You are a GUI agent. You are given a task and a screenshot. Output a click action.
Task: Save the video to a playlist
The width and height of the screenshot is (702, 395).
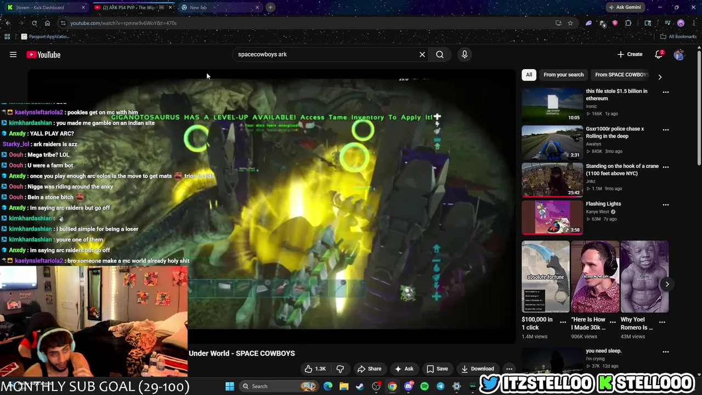[437, 369]
